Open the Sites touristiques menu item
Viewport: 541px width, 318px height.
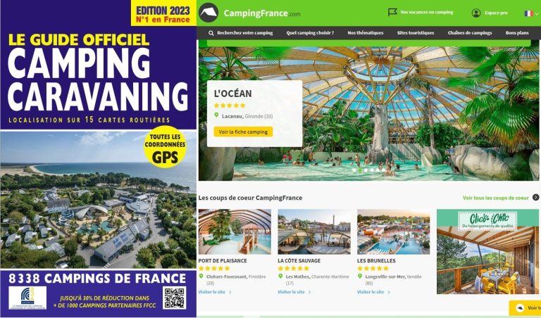point(416,33)
